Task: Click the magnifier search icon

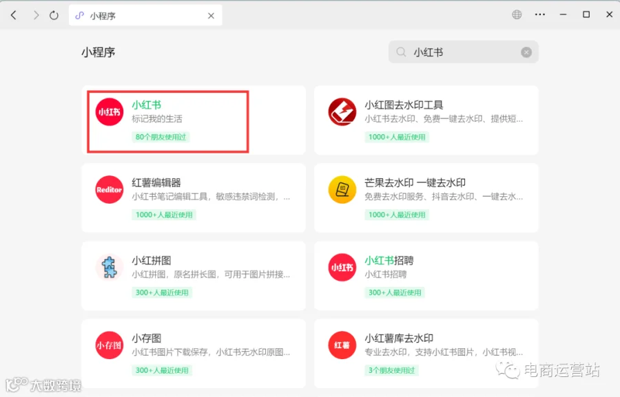Action: point(401,52)
